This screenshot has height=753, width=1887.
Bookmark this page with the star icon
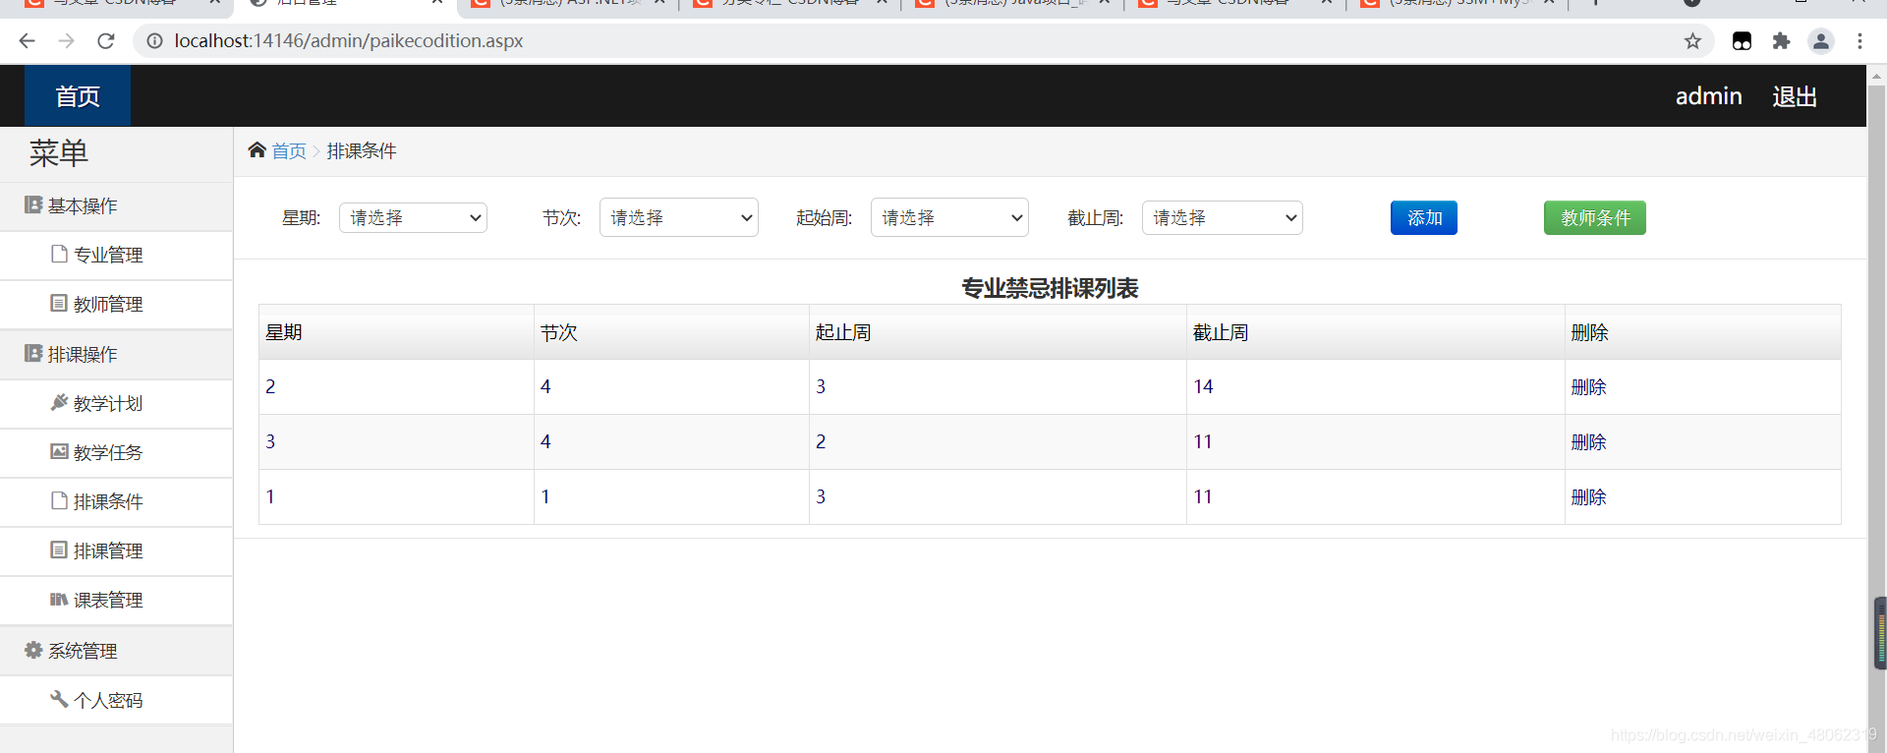coord(1692,40)
